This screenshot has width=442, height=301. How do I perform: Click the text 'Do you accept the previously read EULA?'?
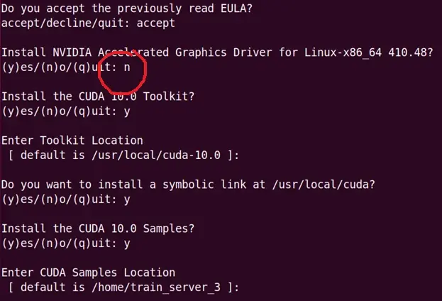pos(127,9)
